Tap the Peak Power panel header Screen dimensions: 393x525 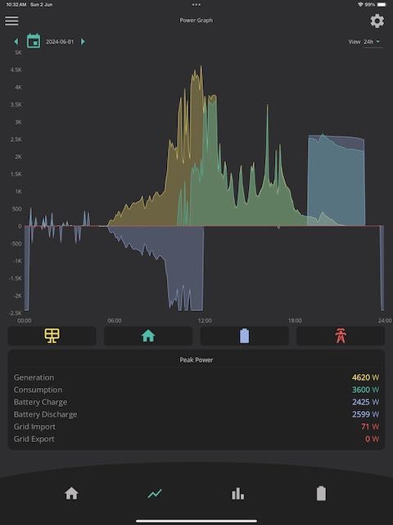point(196,359)
